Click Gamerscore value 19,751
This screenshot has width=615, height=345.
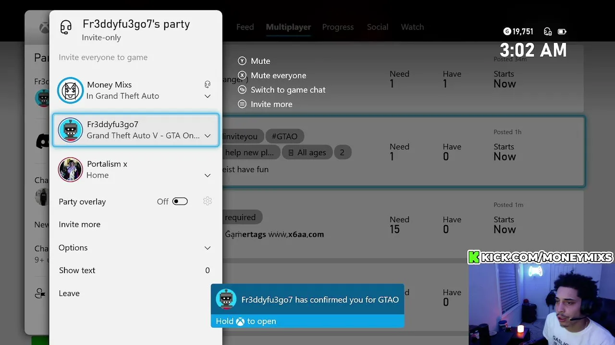(523, 32)
